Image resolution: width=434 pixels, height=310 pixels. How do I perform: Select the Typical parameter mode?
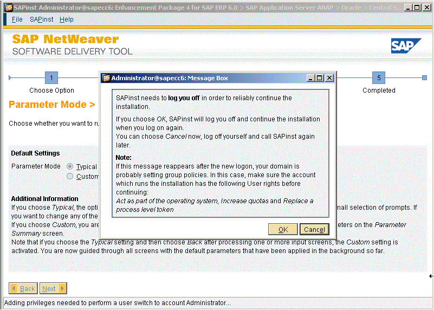tap(70, 166)
